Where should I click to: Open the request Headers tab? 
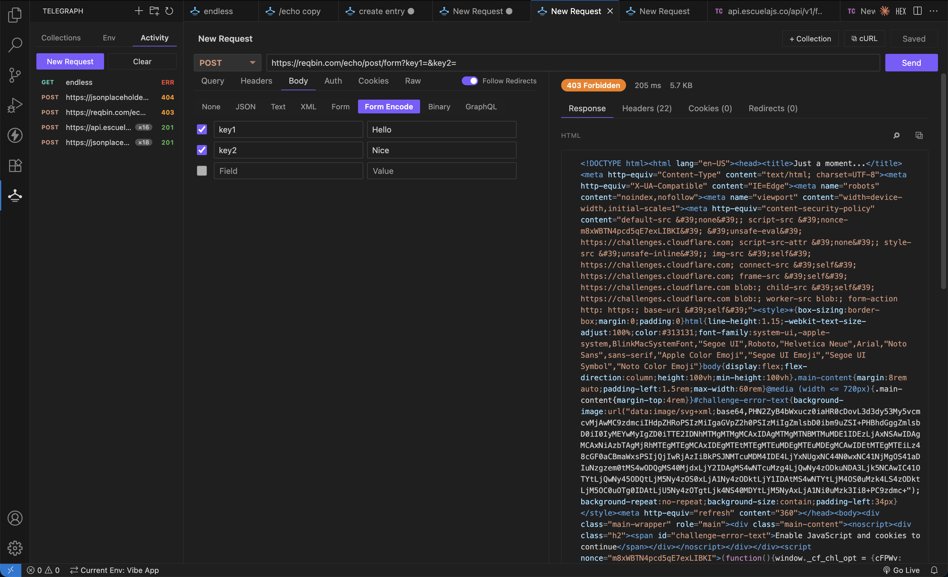pyautogui.click(x=256, y=81)
